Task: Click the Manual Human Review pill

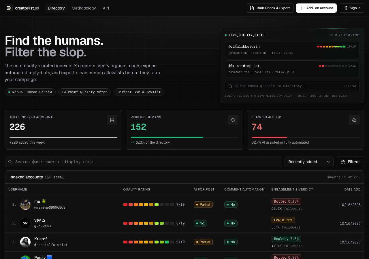Action: (30, 92)
